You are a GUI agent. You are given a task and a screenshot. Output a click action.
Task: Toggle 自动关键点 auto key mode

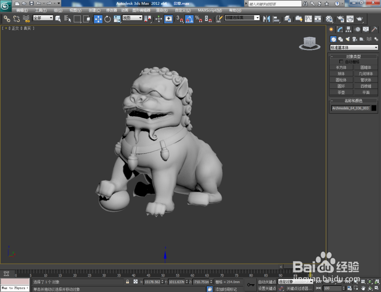click(267, 282)
